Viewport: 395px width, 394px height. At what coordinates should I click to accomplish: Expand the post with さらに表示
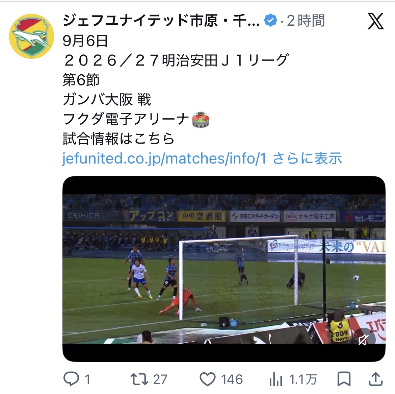[x=307, y=158]
